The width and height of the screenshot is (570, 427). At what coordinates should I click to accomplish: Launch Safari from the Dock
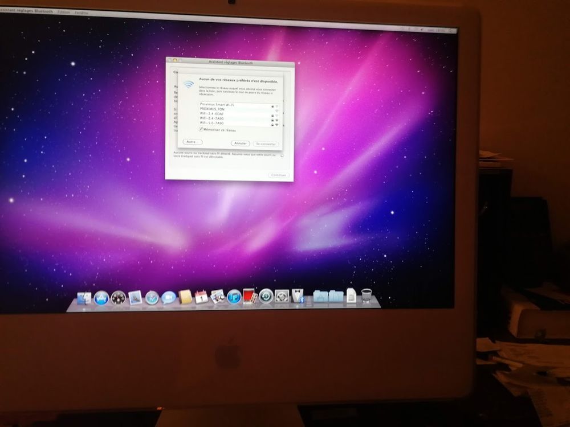[152, 297]
